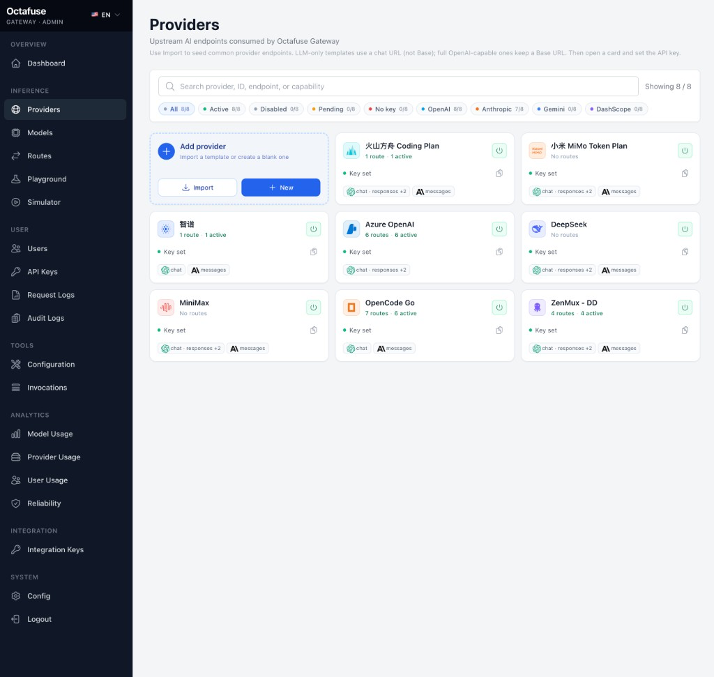714x677 pixels.
Task: Open the Simulator page
Action: pos(65,202)
